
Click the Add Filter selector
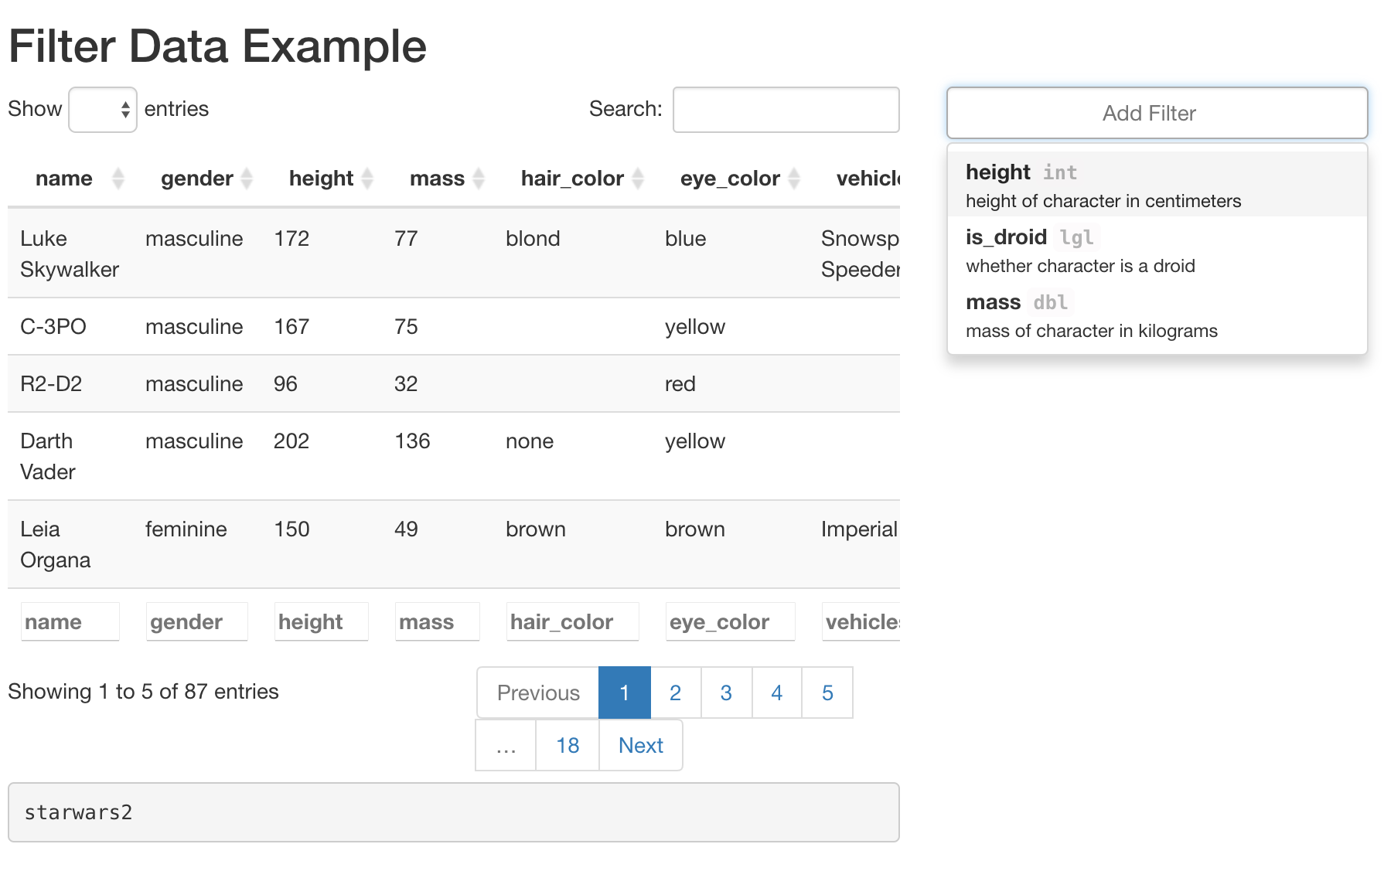tap(1157, 113)
